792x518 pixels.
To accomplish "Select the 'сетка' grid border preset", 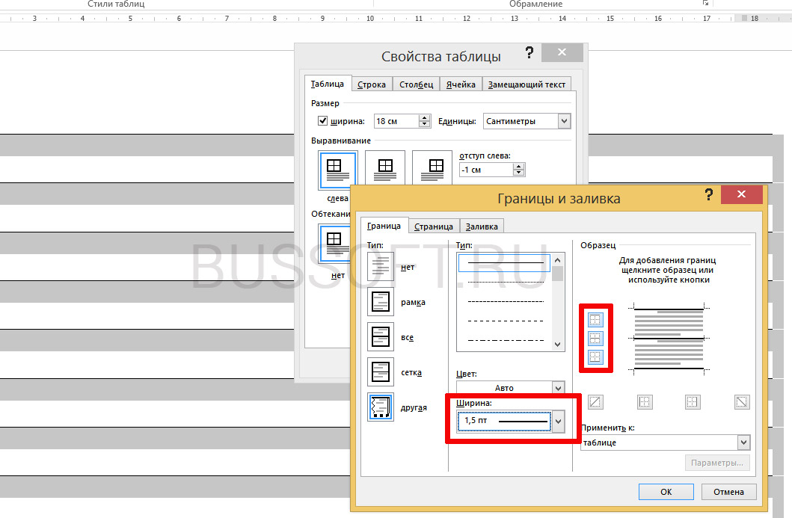I will pyautogui.click(x=381, y=371).
